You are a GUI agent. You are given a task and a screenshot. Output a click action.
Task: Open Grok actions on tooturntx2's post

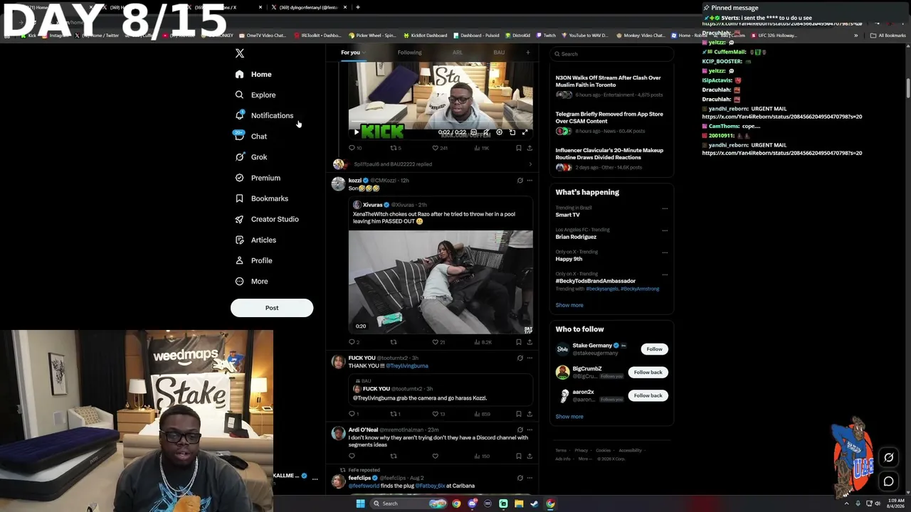tap(520, 358)
